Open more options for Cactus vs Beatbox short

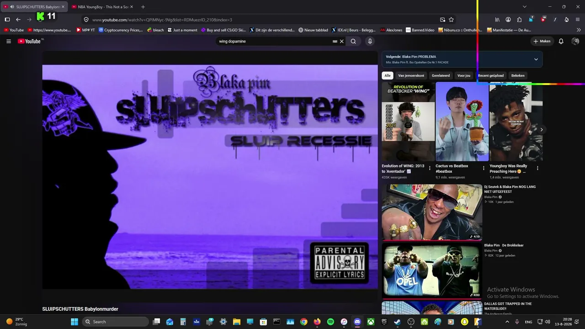(484, 168)
